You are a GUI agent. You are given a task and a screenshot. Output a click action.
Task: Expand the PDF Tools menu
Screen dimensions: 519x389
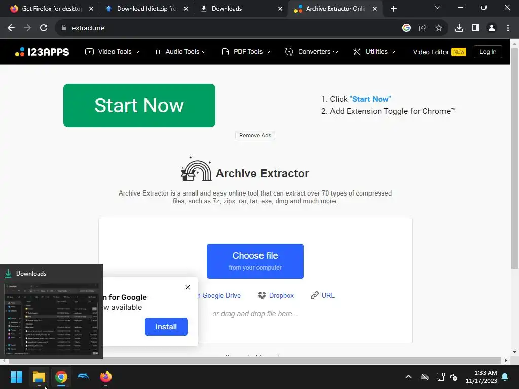246,52
